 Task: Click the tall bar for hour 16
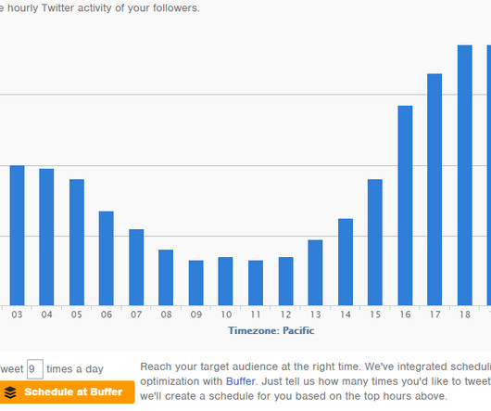405,206
